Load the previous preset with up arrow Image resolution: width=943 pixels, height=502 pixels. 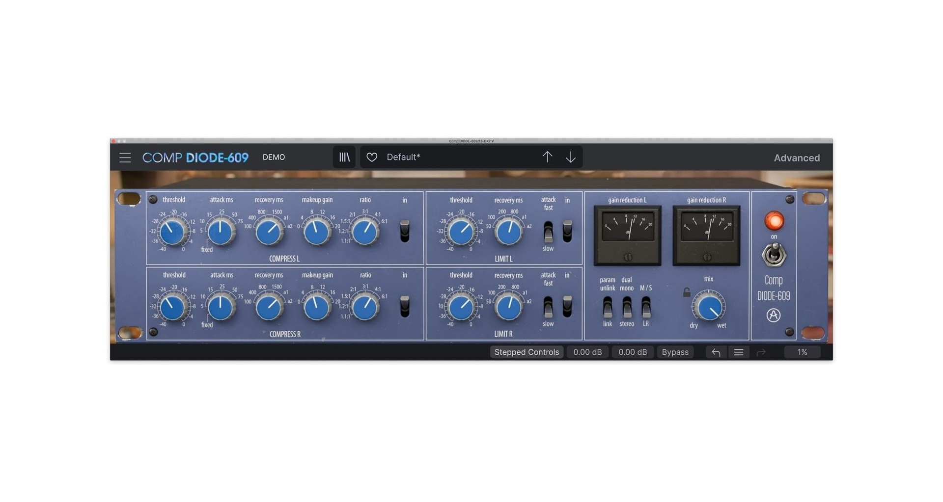pyautogui.click(x=547, y=157)
